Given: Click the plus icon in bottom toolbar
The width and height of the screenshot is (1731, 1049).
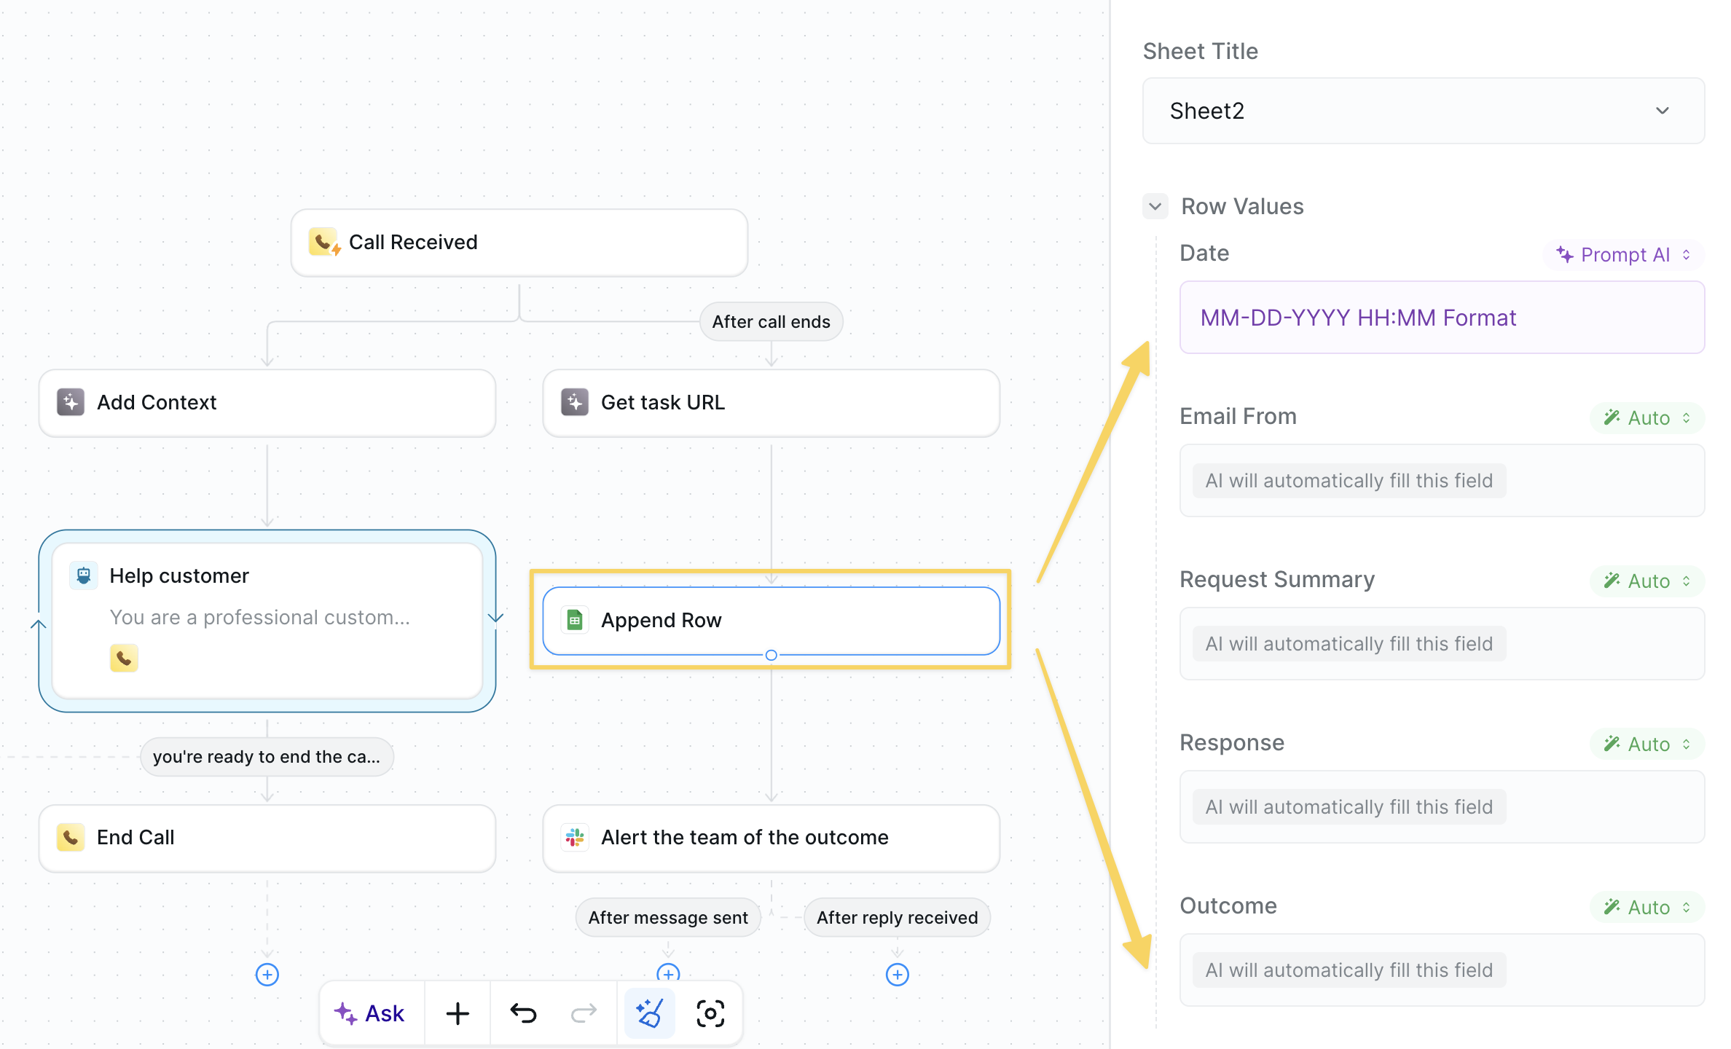Looking at the screenshot, I should coord(458,1013).
